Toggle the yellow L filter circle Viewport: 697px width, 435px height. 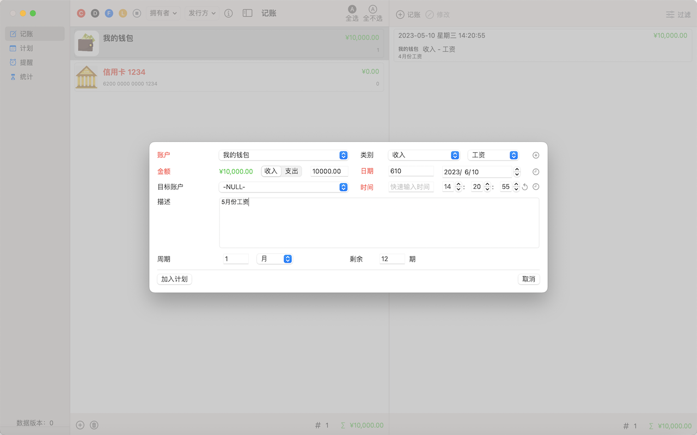tap(123, 13)
